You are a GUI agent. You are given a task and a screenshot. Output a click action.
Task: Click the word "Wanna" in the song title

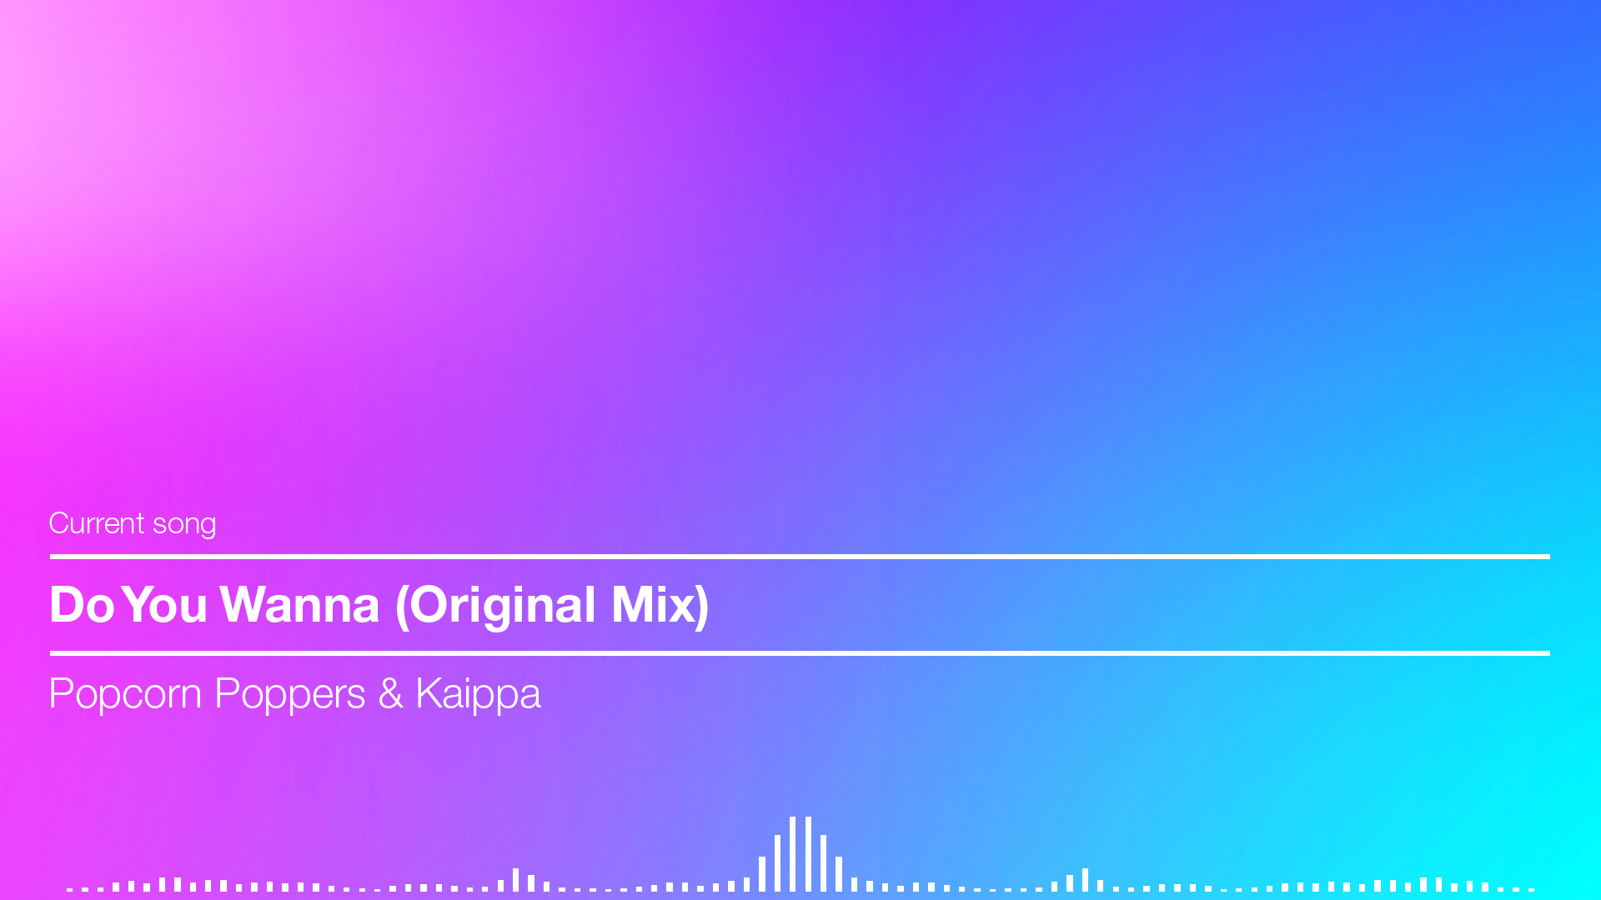pyautogui.click(x=299, y=605)
